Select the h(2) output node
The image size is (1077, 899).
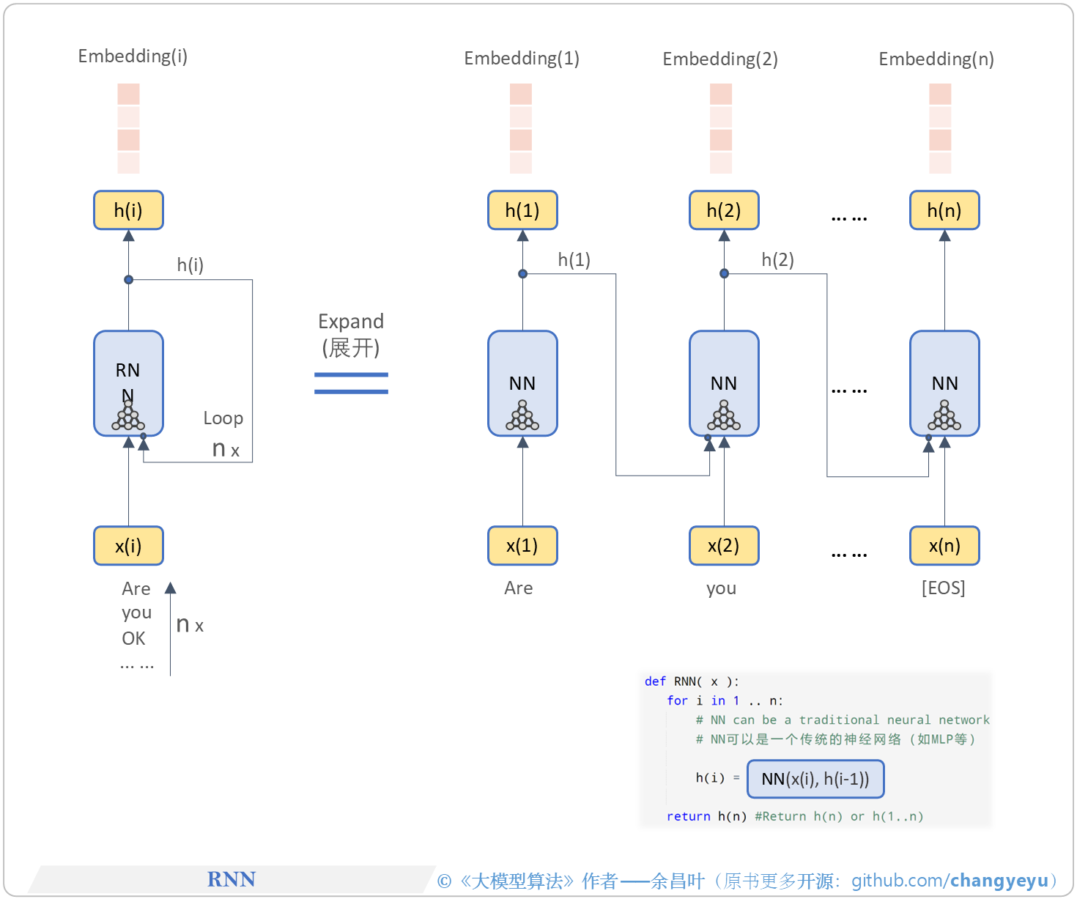pos(724,210)
